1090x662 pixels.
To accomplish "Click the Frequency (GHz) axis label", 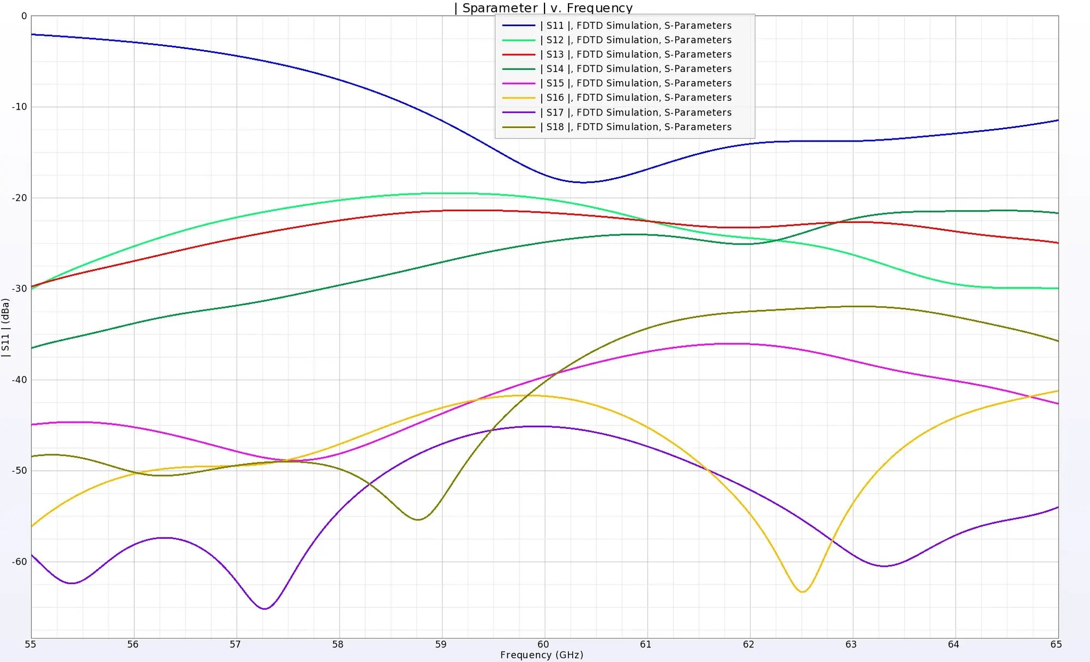I will click(x=542, y=655).
